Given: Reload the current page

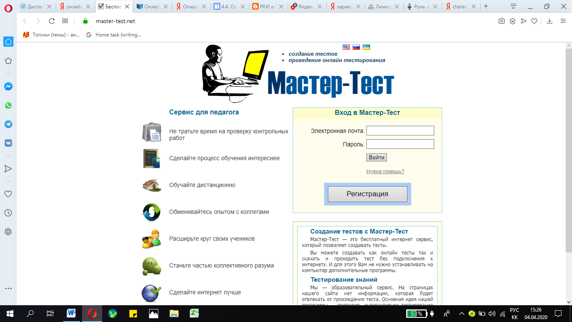Looking at the screenshot, I should 52,21.
